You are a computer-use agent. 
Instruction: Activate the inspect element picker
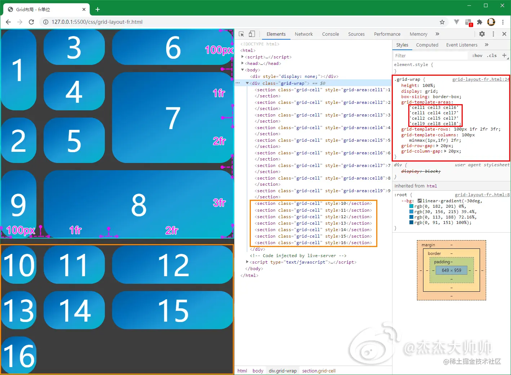241,34
